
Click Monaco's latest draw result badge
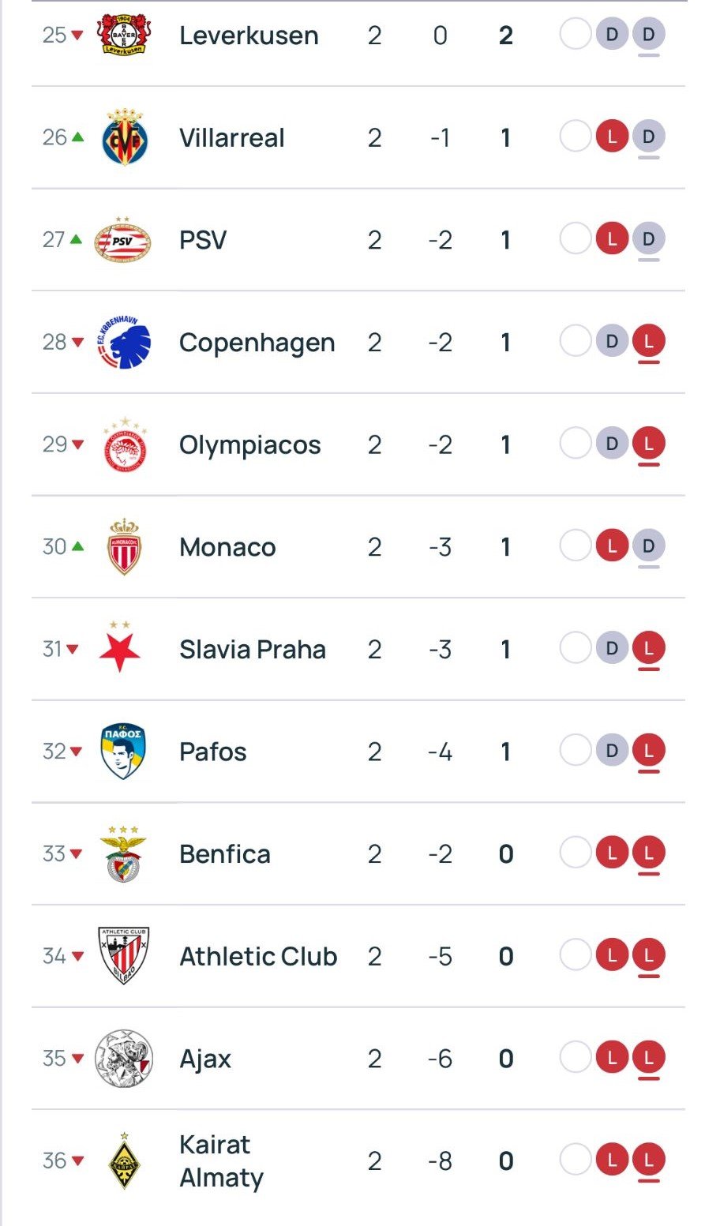click(649, 546)
